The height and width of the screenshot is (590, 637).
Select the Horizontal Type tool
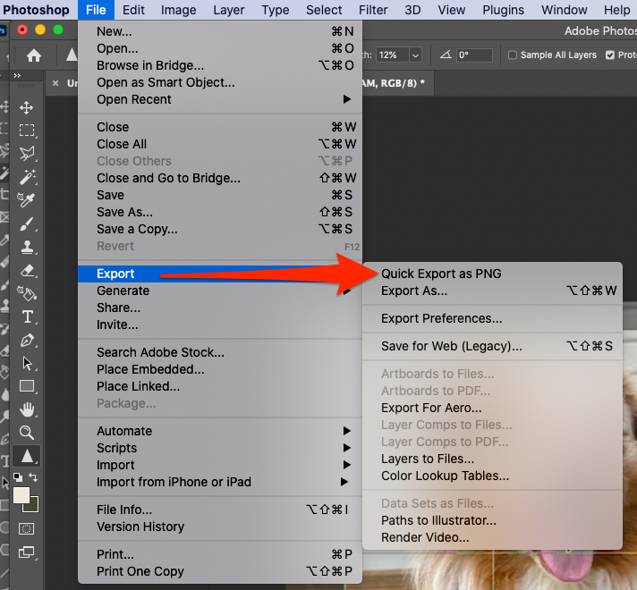[x=27, y=316]
